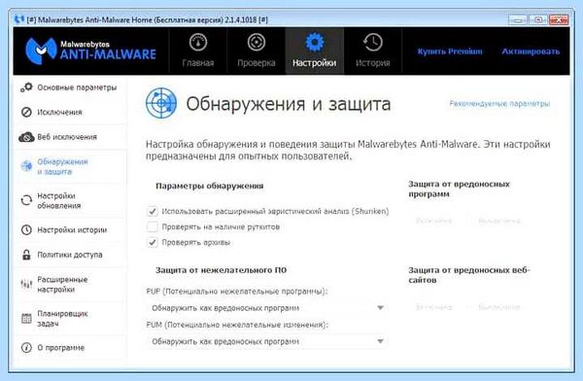
Task: Click the PUP (Потенциально нежелательные программы) label
Action: coord(237,292)
